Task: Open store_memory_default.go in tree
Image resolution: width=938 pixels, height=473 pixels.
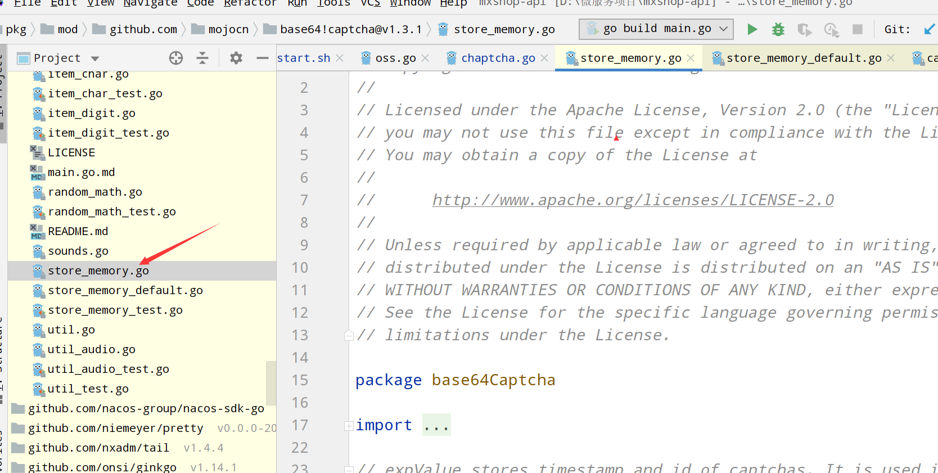Action: point(125,290)
